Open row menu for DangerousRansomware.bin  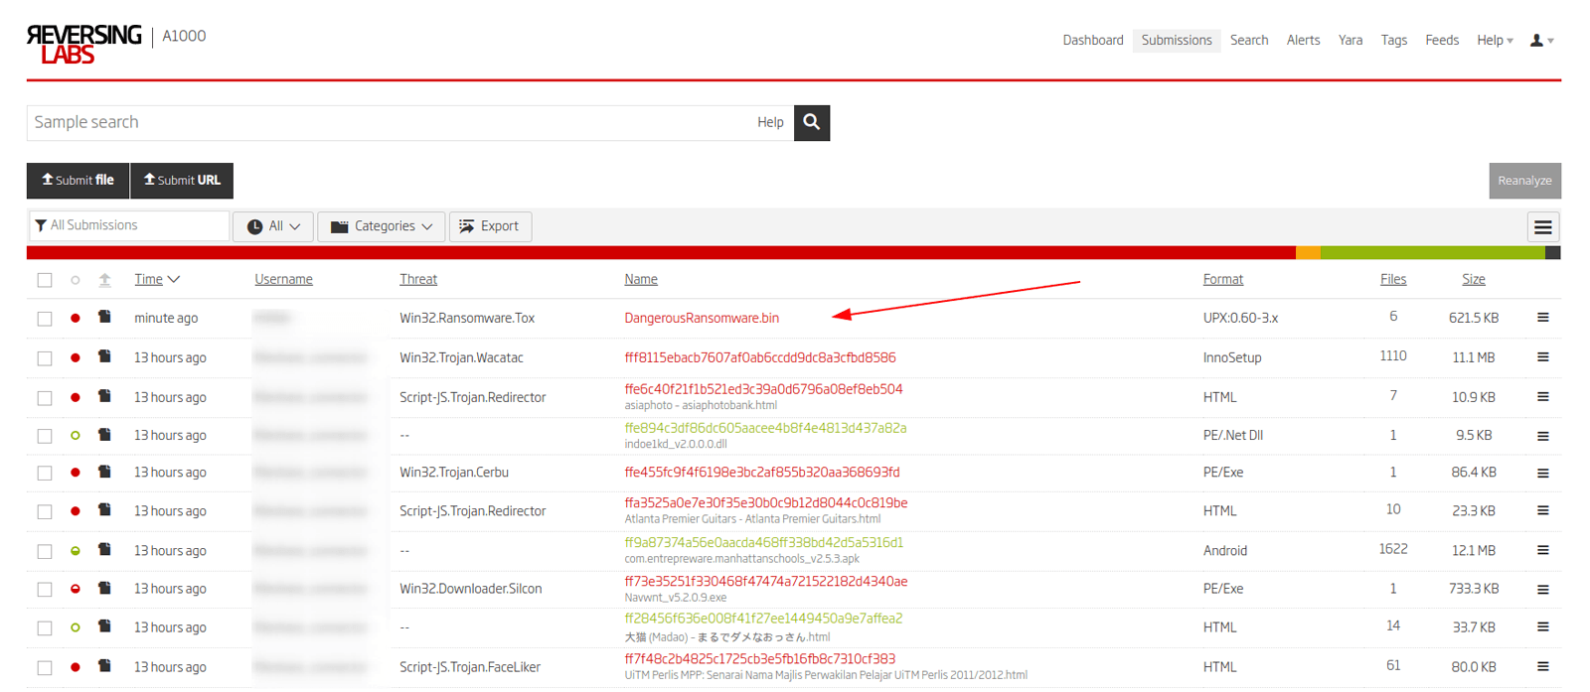pos(1542,318)
